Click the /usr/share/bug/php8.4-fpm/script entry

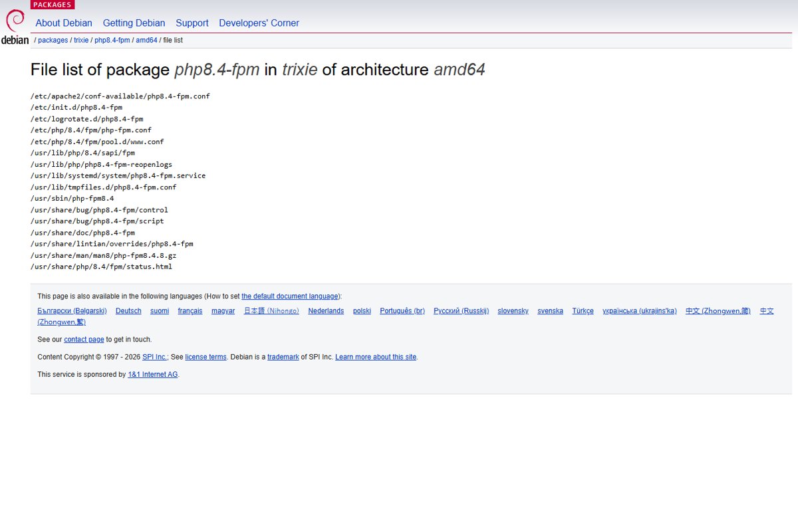point(97,221)
